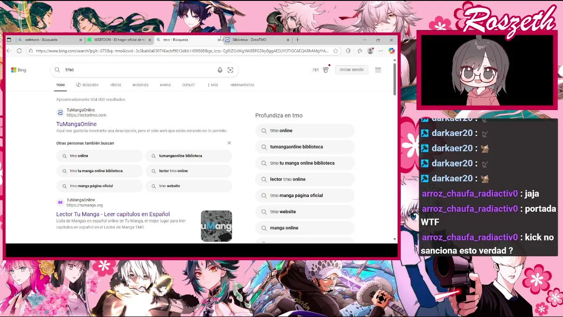Viewport: 563px width, 317px height.
Task: Select the VÍDEOS tab
Action: click(116, 85)
